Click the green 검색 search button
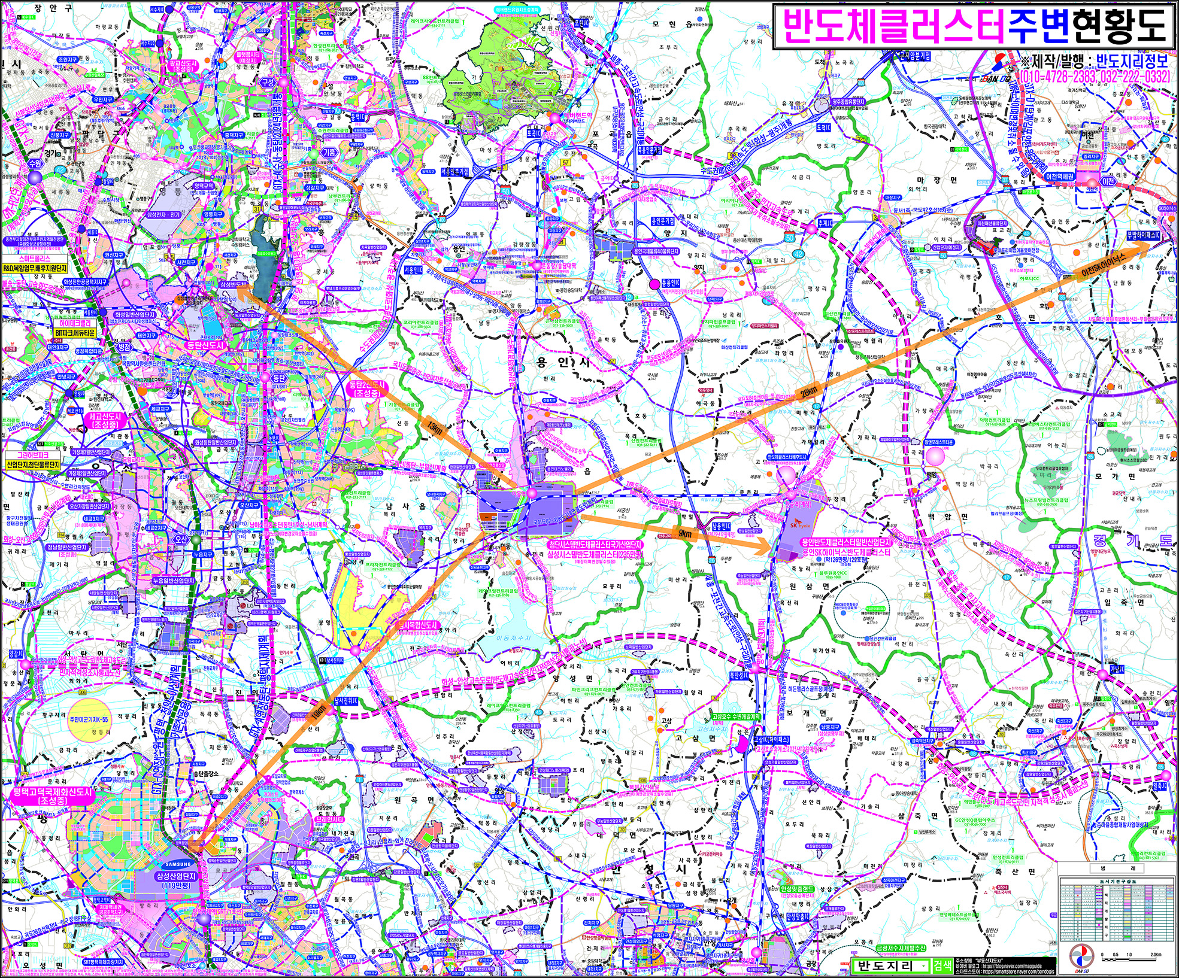1179x978 pixels. (942, 965)
